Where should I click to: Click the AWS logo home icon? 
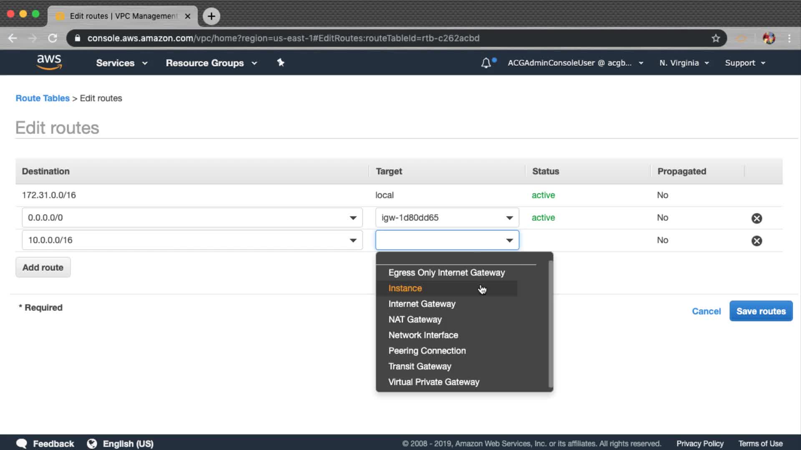click(49, 62)
